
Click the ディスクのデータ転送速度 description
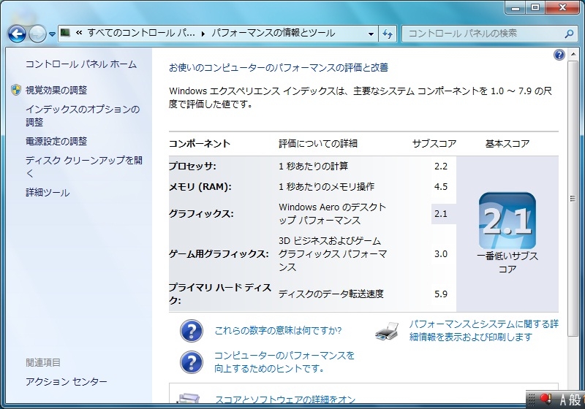(x=331, y=294)
